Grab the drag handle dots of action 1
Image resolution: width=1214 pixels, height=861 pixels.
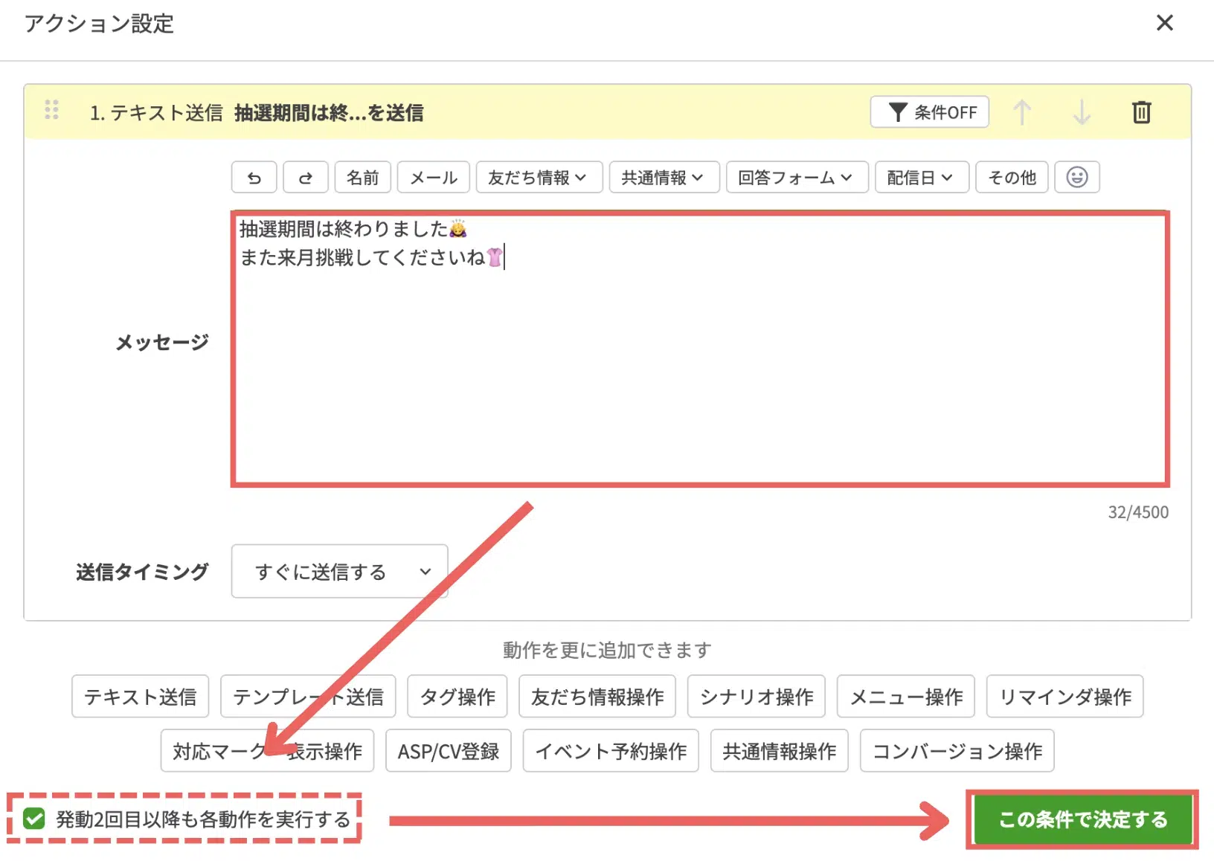(51, 110)
